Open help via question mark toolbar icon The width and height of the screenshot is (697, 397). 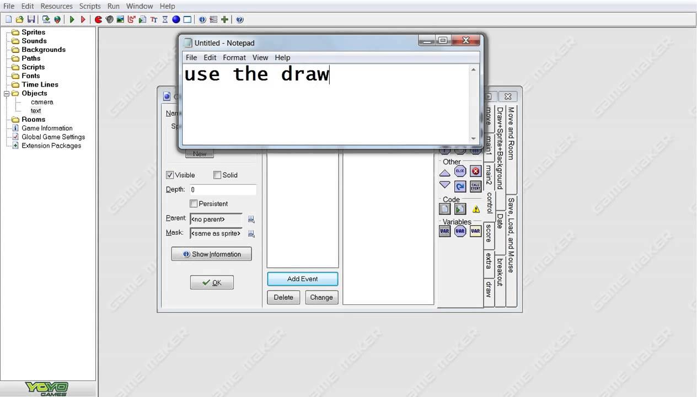pos(239,19)
